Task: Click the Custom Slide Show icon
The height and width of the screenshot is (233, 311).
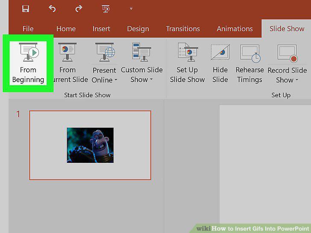Action: click(x=142, y=52)
